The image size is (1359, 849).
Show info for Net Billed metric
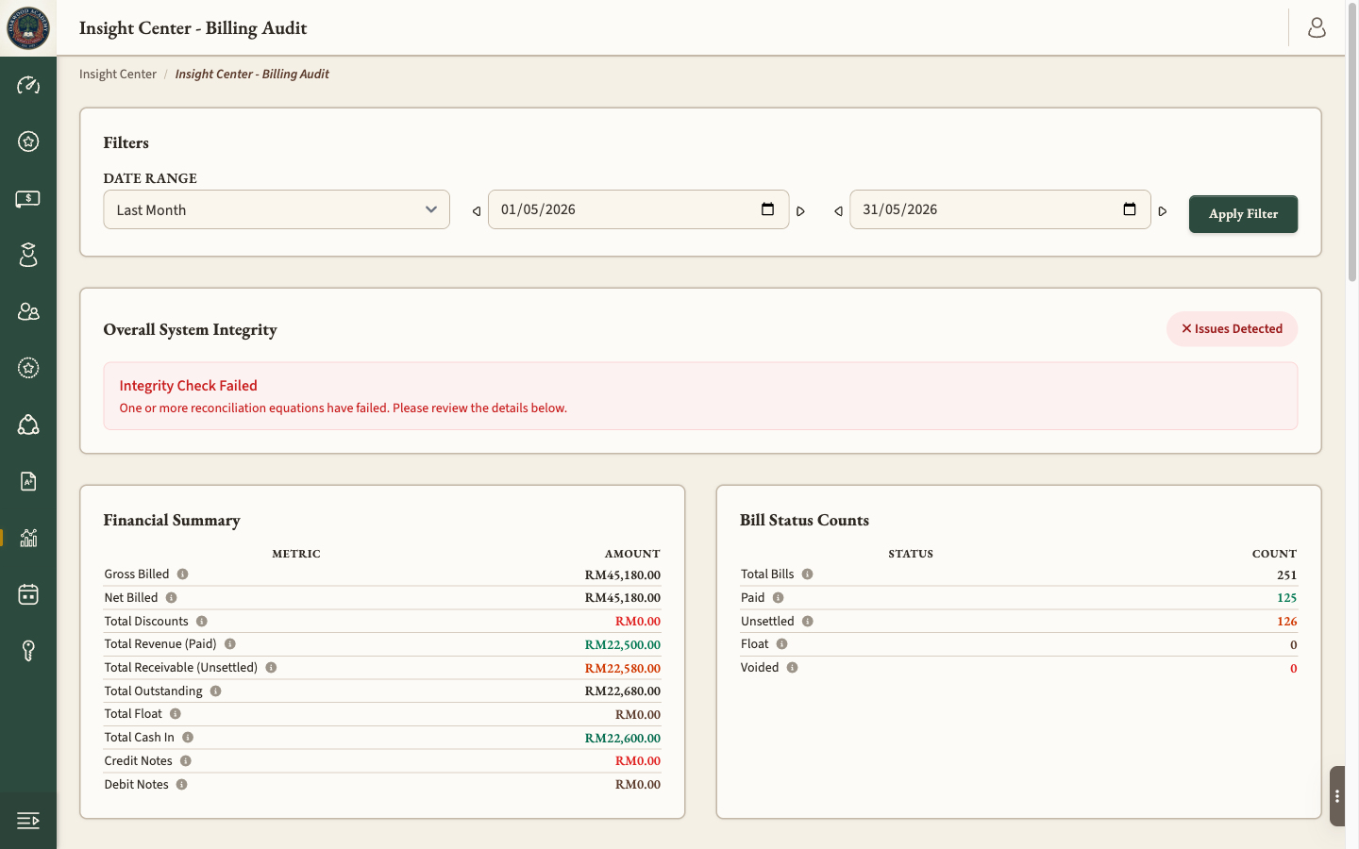(x=172, y=598)
